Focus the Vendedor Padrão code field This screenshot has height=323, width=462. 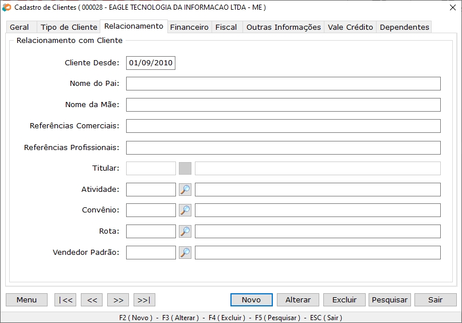151,253
